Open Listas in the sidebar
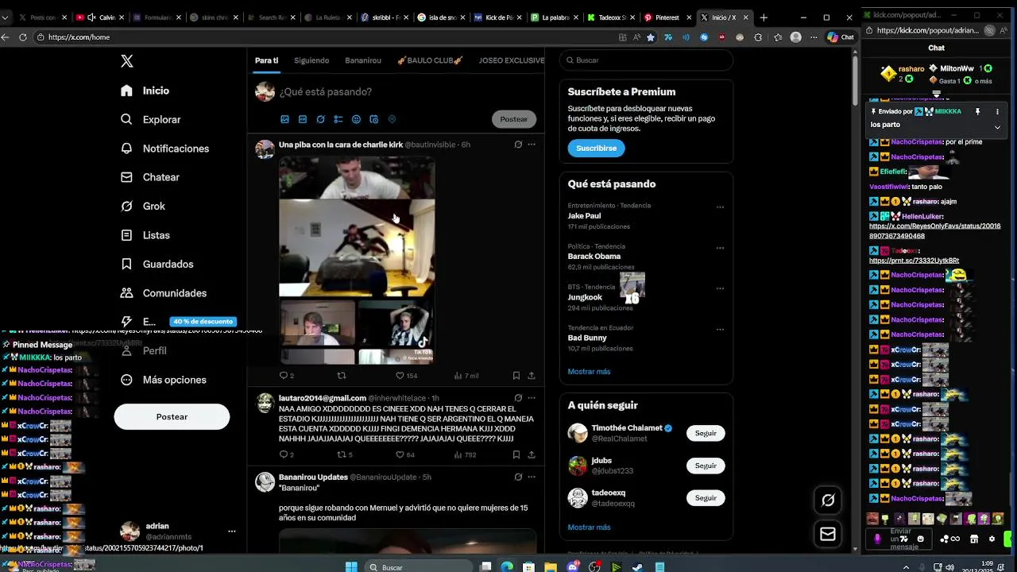Viewport: 1017px width, 572px height. coord(145,235)
